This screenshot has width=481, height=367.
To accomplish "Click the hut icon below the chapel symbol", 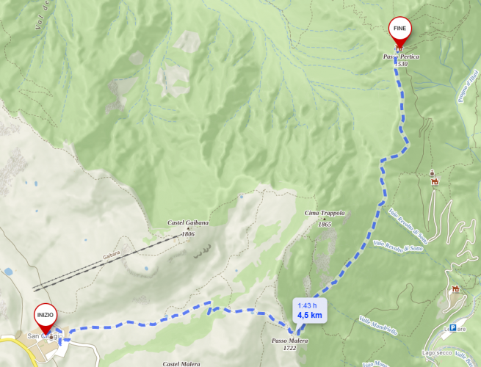I will coord(435,182).
